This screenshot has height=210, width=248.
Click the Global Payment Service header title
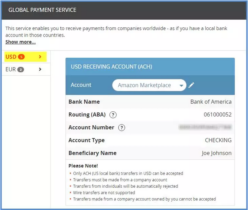point(42,10)
